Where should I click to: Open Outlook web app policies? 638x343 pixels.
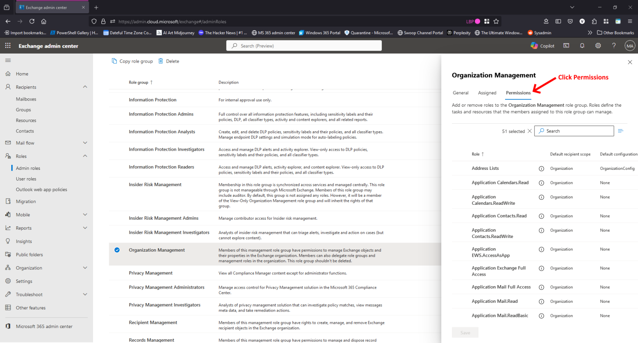(42, 190)
